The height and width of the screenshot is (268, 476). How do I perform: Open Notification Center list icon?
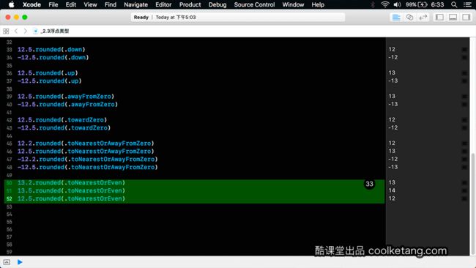coord(467,4)
